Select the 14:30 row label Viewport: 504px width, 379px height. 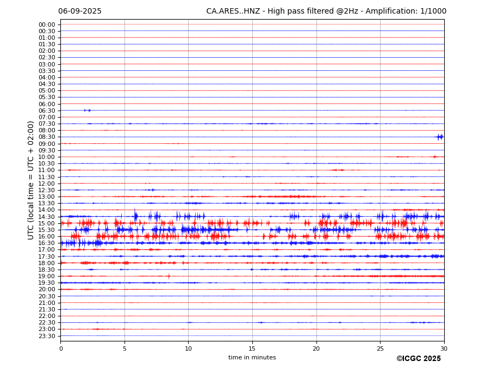point(47,217)
